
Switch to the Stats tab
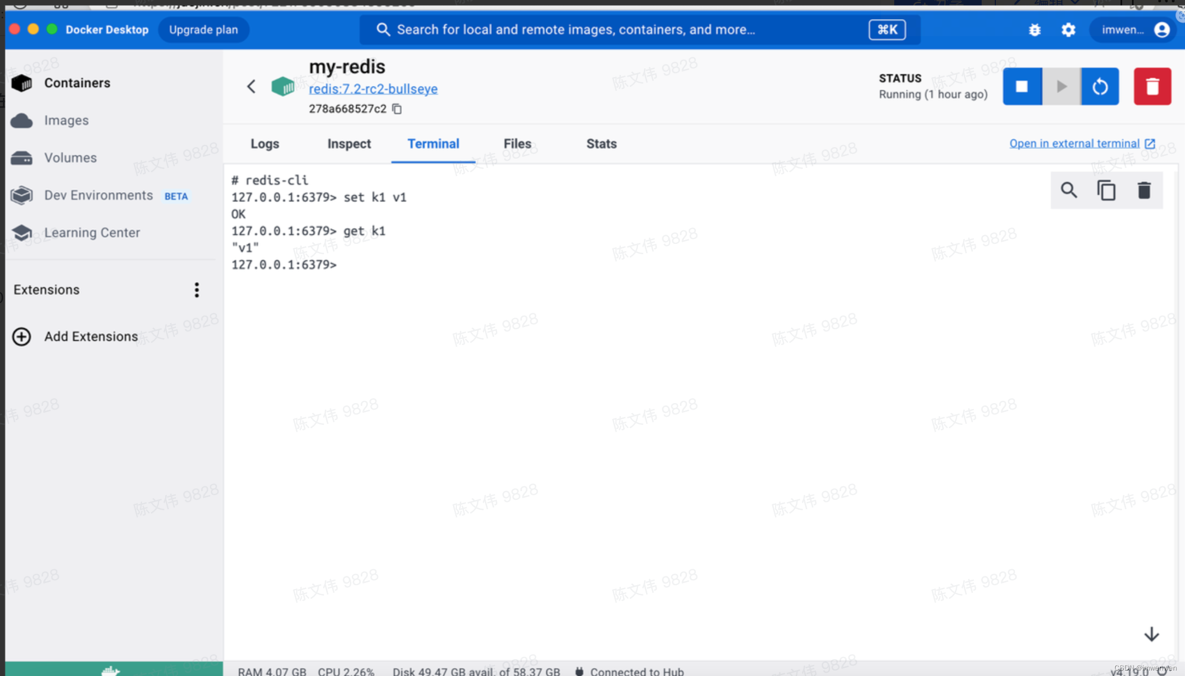[601, 144]
